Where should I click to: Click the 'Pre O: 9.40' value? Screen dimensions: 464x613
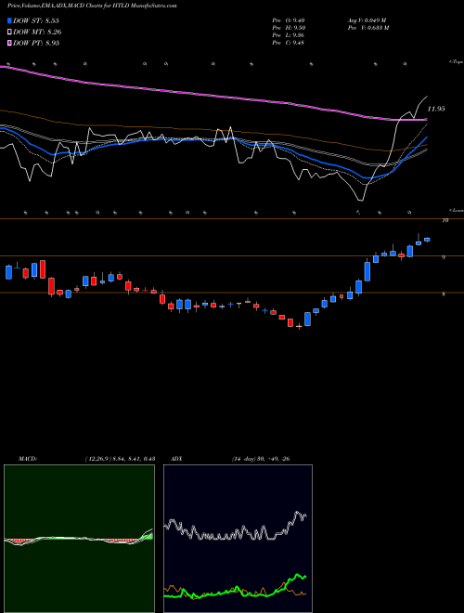289,20
